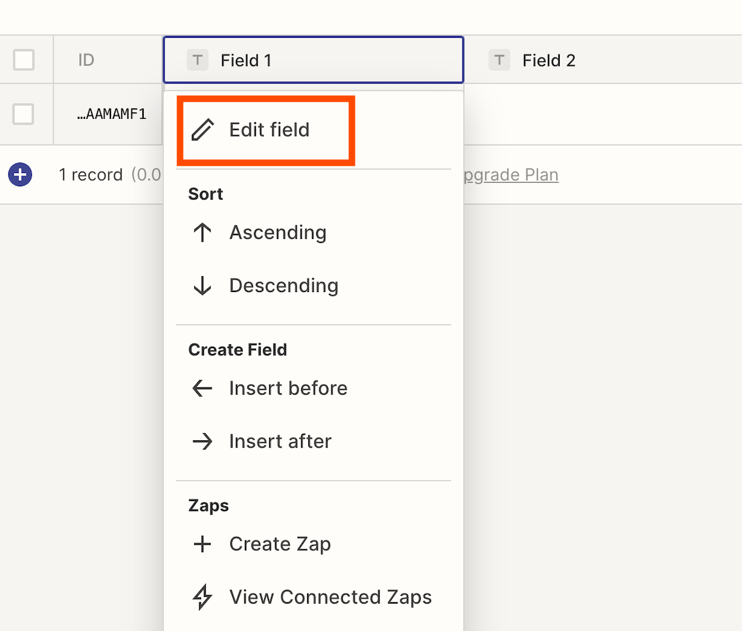Select Insert before under Create Field

288,388
